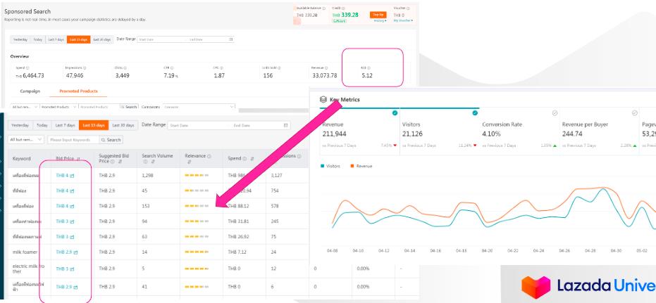Toggle the Conversion Rate metric checkmark
Viewport: 656px width, 303px height.
click(555, 112)
